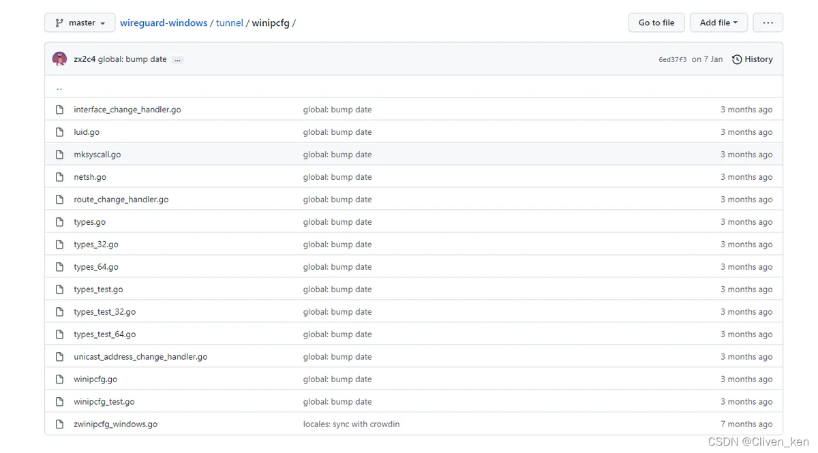Open winipcfg.go file
Viewport: 818px width, 453px height.
(95, 379)
